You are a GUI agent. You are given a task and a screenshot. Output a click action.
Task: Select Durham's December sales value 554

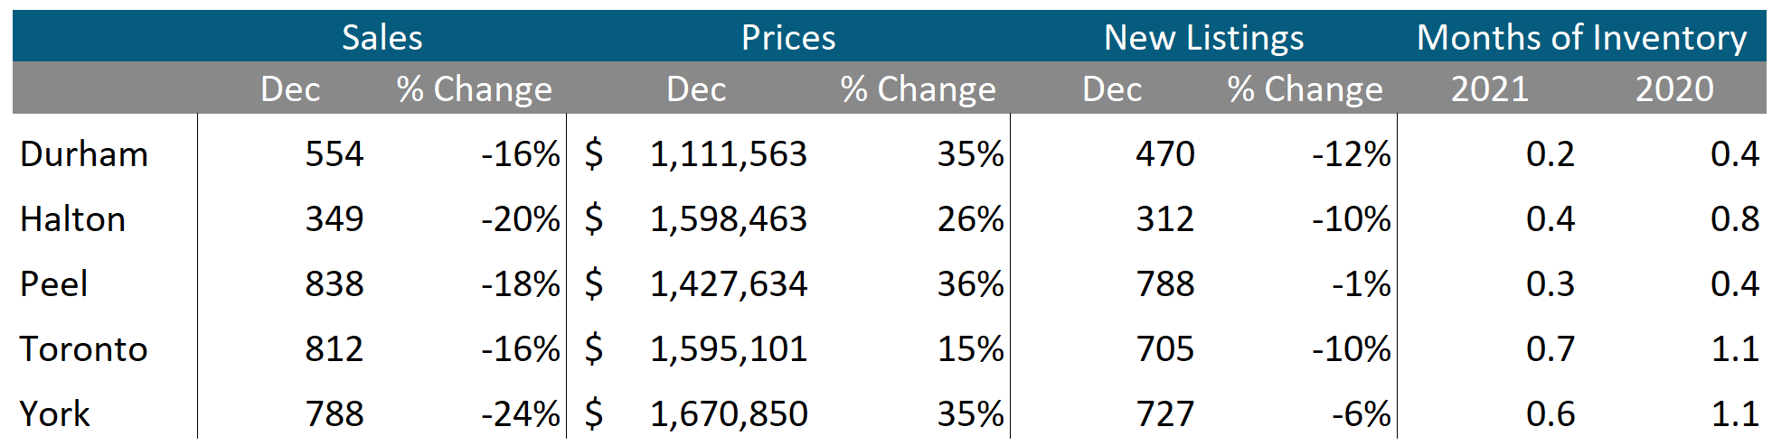click(334, 154)
